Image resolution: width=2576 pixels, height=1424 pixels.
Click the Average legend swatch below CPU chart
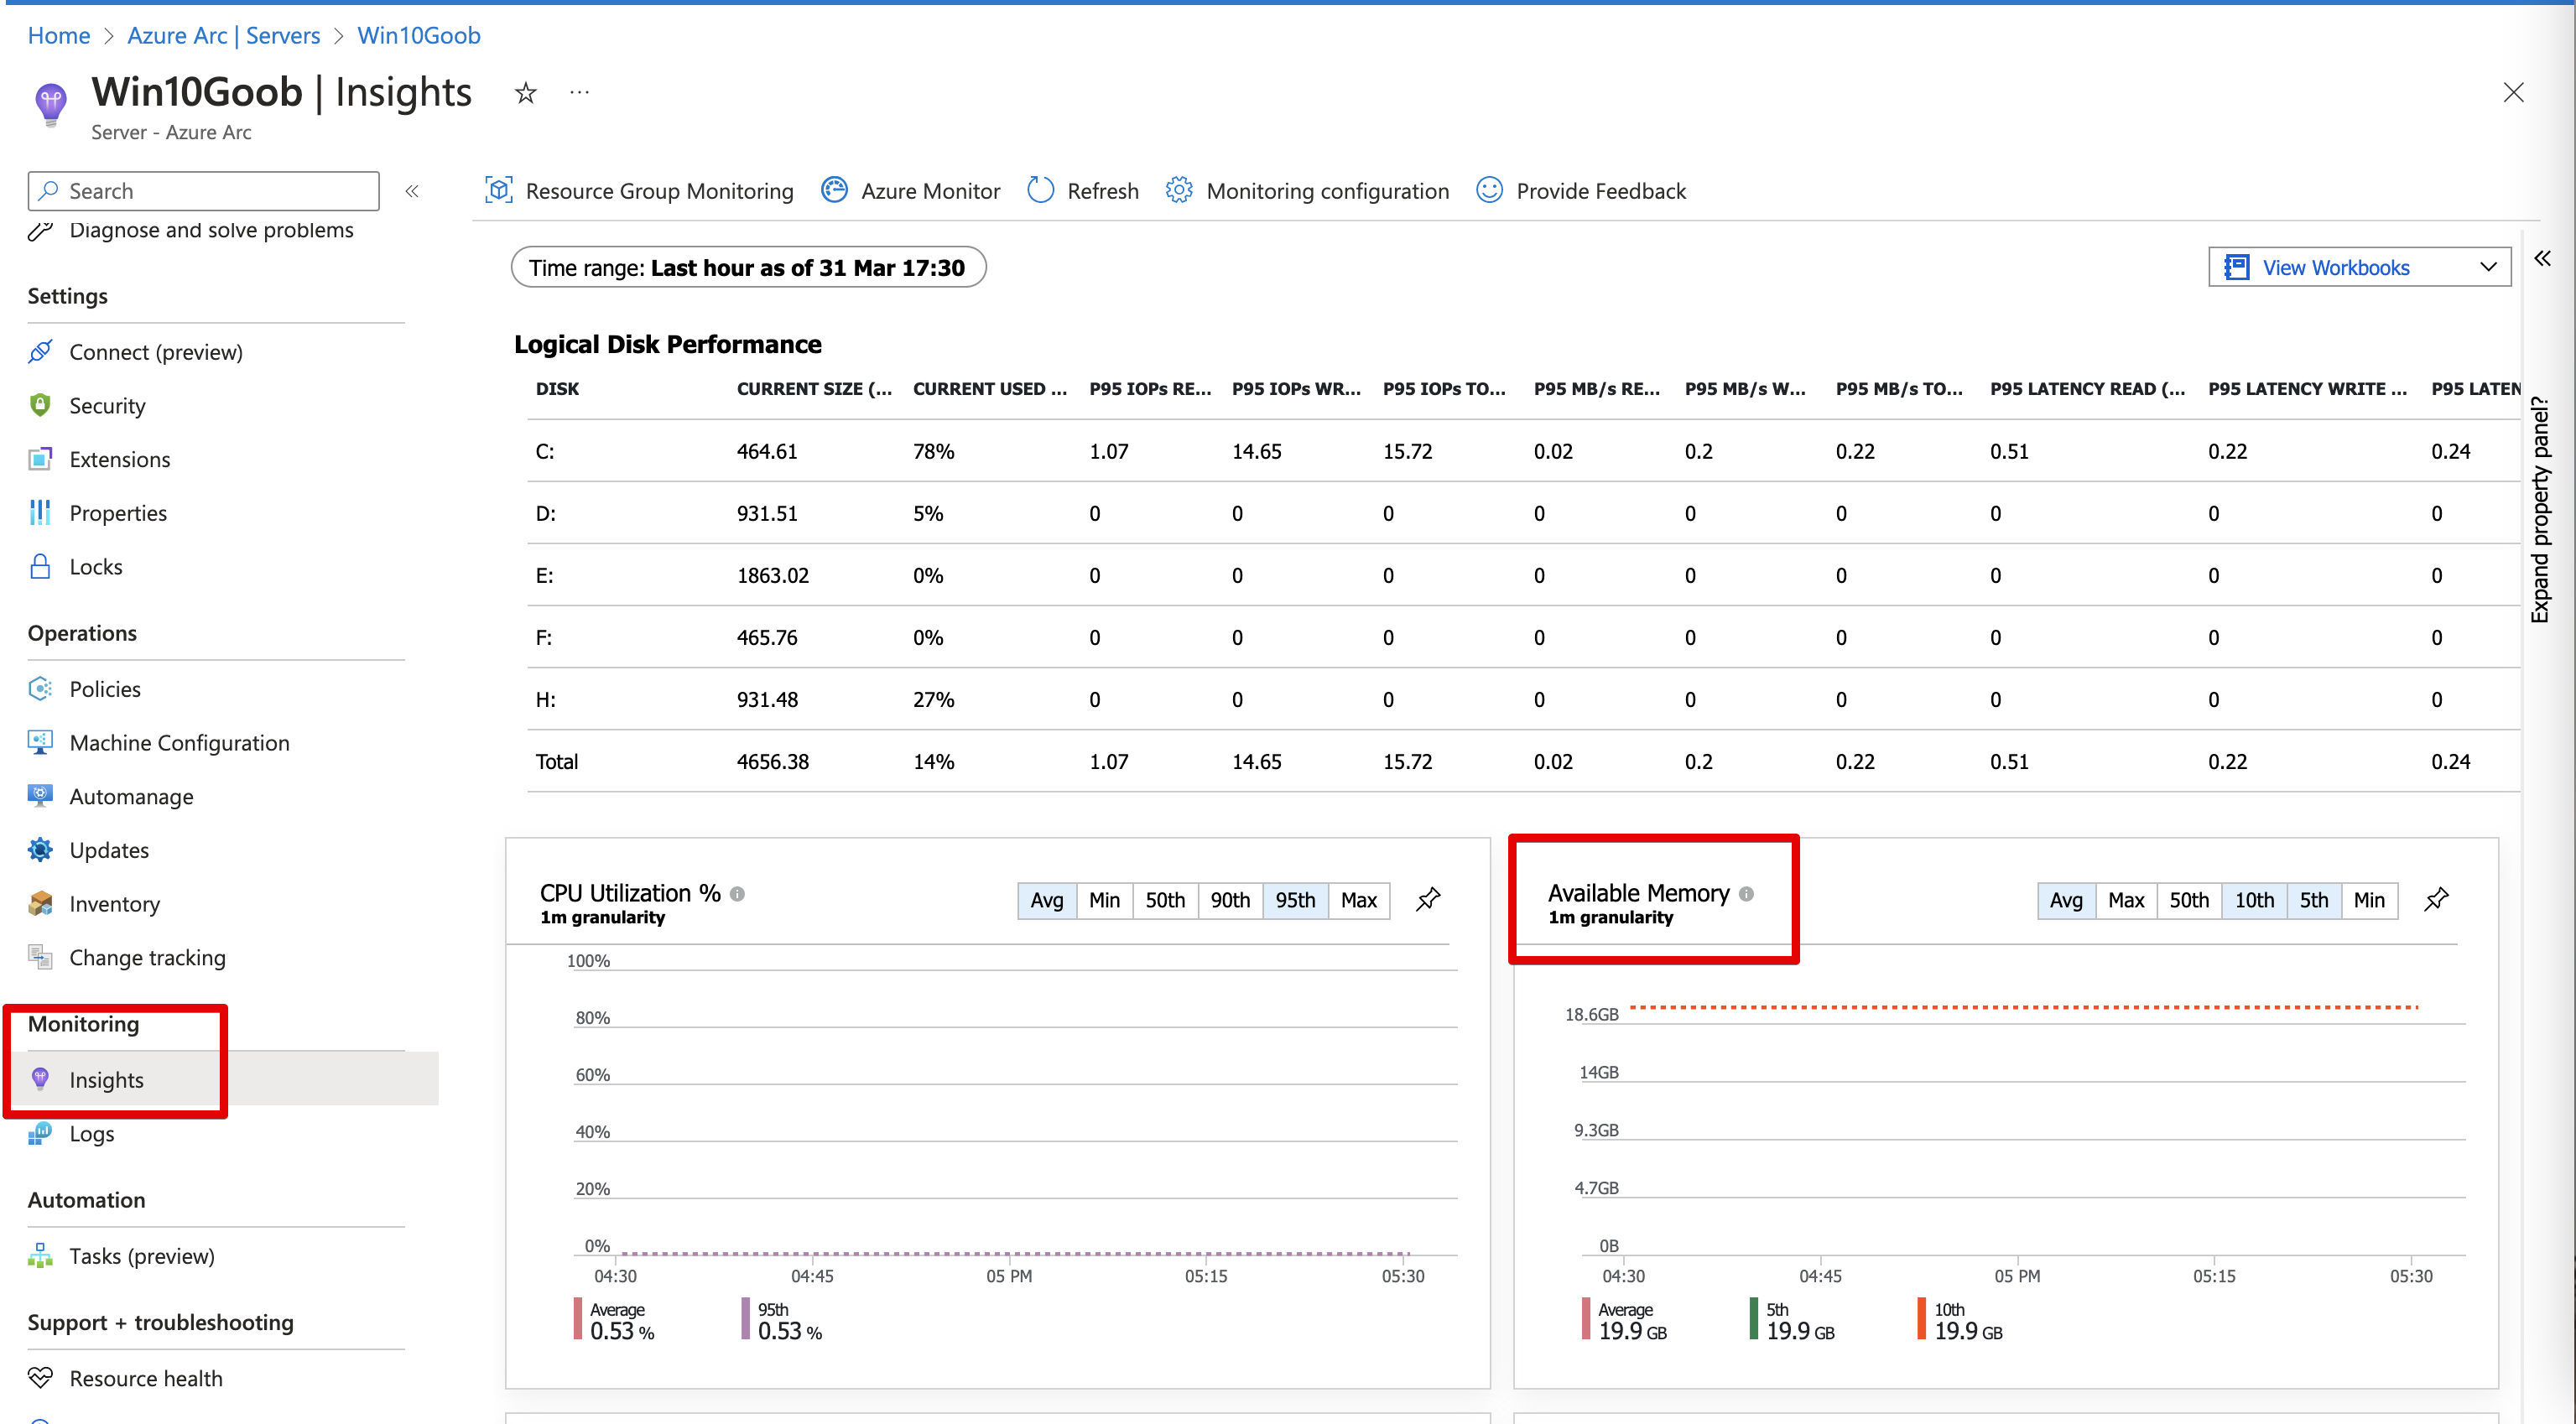(578, 1320)
